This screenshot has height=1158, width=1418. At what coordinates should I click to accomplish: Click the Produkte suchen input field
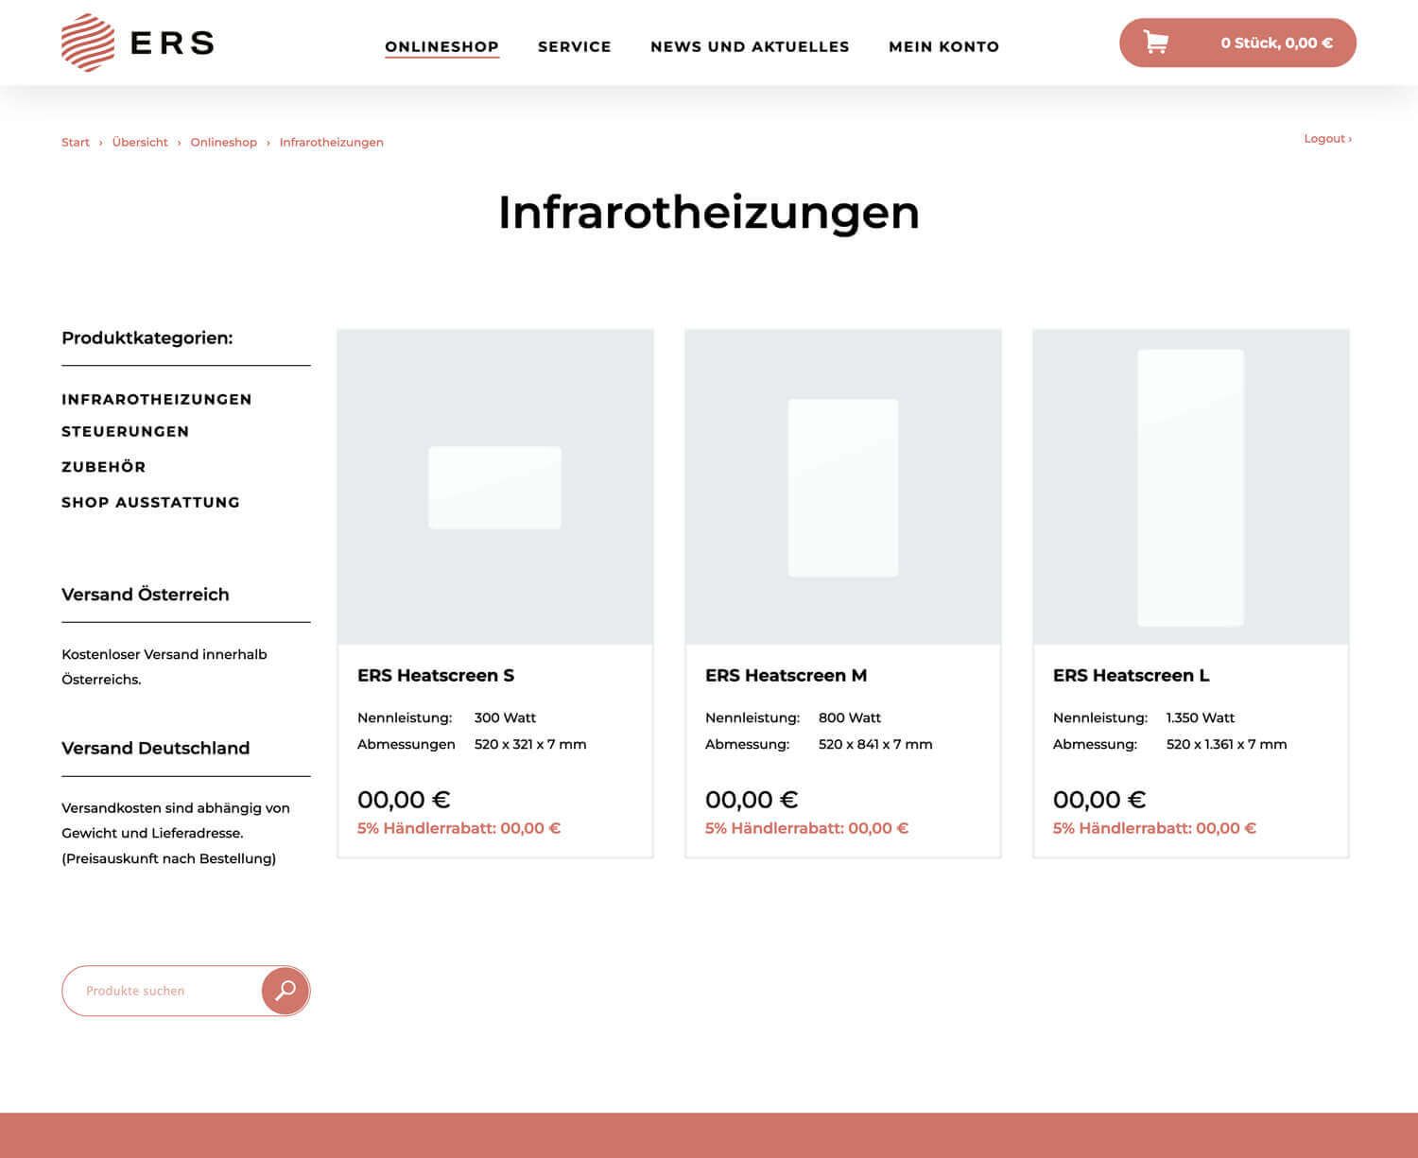[x=161, y=990]
